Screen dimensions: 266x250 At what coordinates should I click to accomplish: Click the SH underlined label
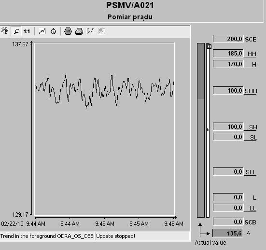pos(253,127)
